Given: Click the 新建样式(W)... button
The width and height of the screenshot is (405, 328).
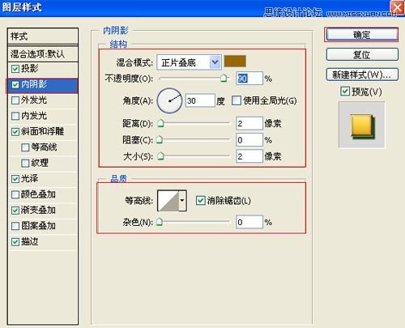Looking at the screenshot, I should pyautogui.click(x=362, y=75).
